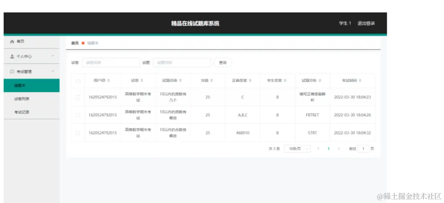Check the row for 10以内的质数有几个
This screenshot has height=203, width=444.
[x=78, y=97]
